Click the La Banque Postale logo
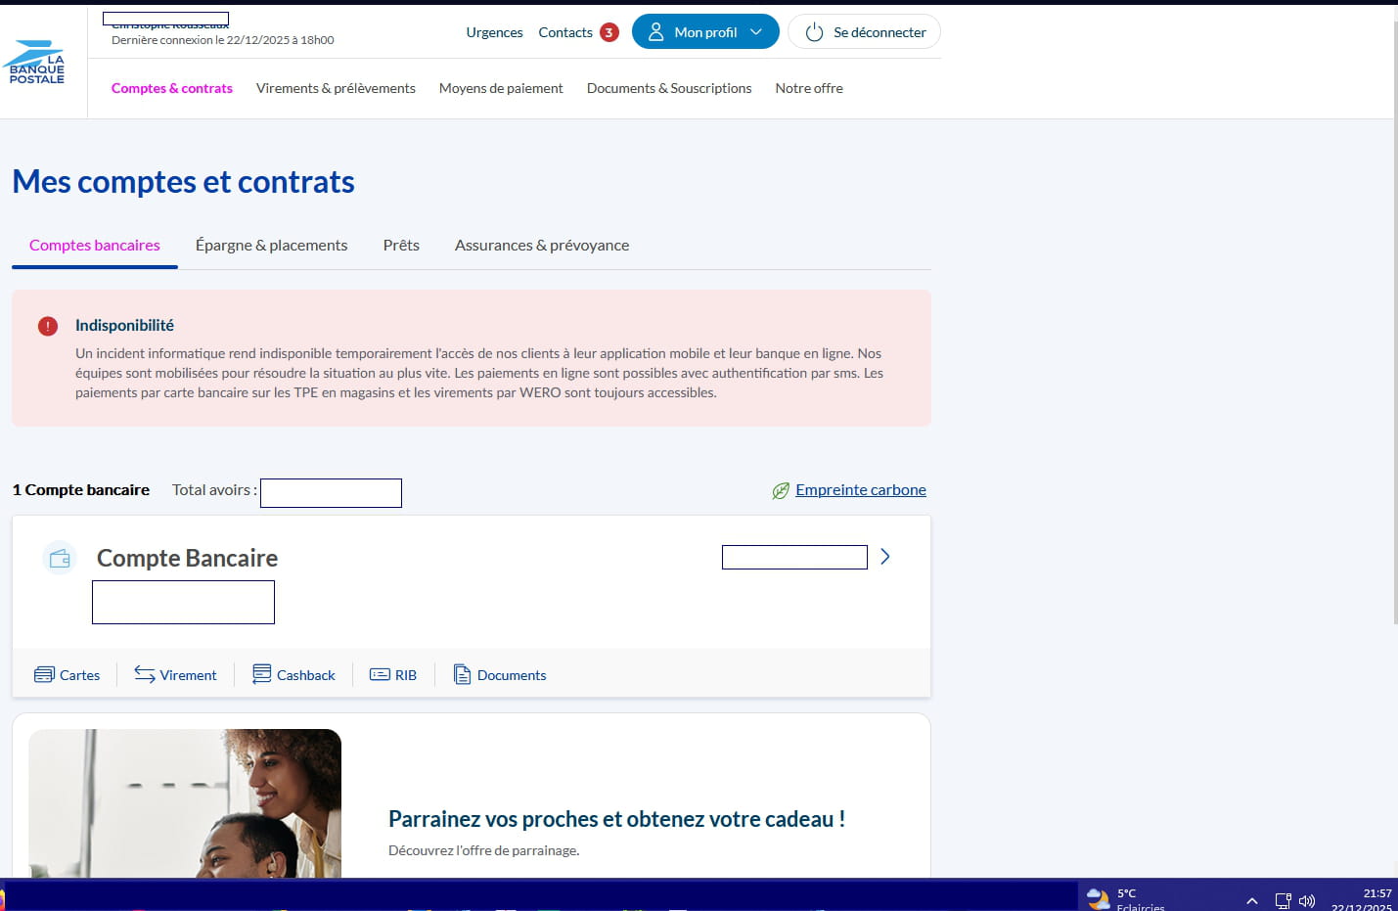The width and height of the screenshot is (1398, 911). click(x=36, y=63)
